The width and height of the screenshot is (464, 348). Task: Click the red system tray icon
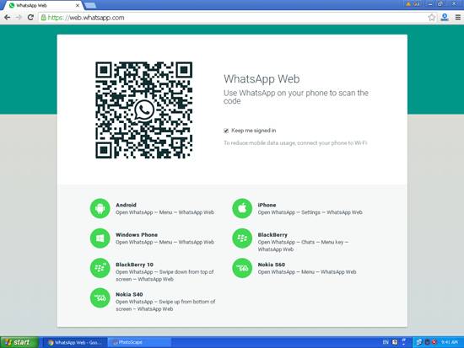[x=434, y=342]
